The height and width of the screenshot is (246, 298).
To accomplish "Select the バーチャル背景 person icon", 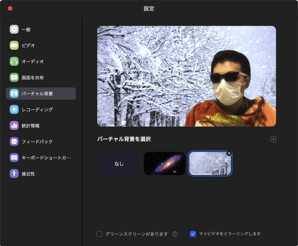I will (x=14, y=94).
